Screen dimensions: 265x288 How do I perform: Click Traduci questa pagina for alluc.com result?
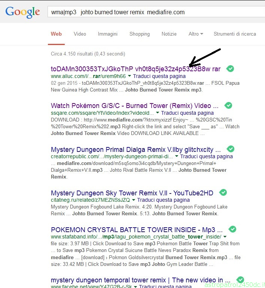pyautogui.click(x=159, y=76)
